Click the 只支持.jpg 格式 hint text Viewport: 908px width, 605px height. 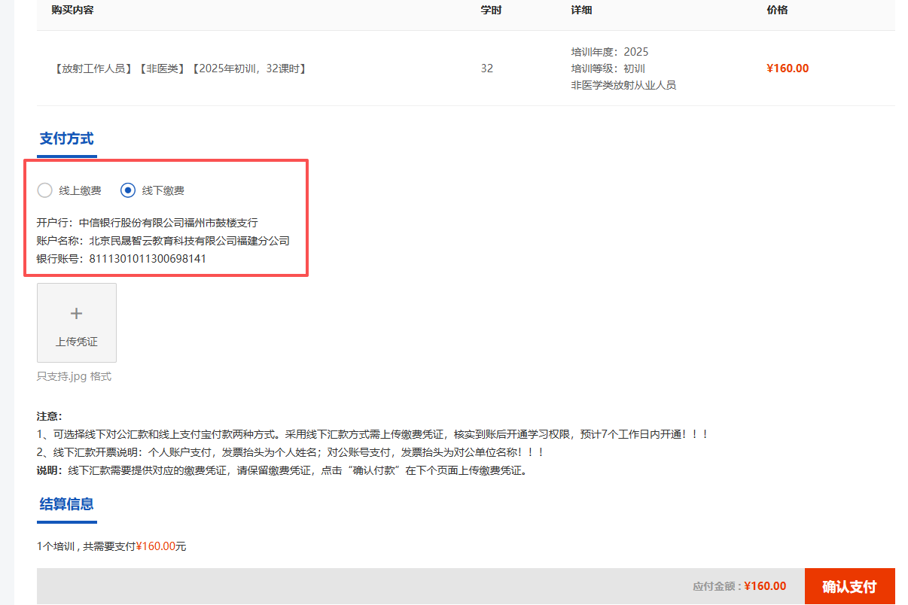[74, 376]
